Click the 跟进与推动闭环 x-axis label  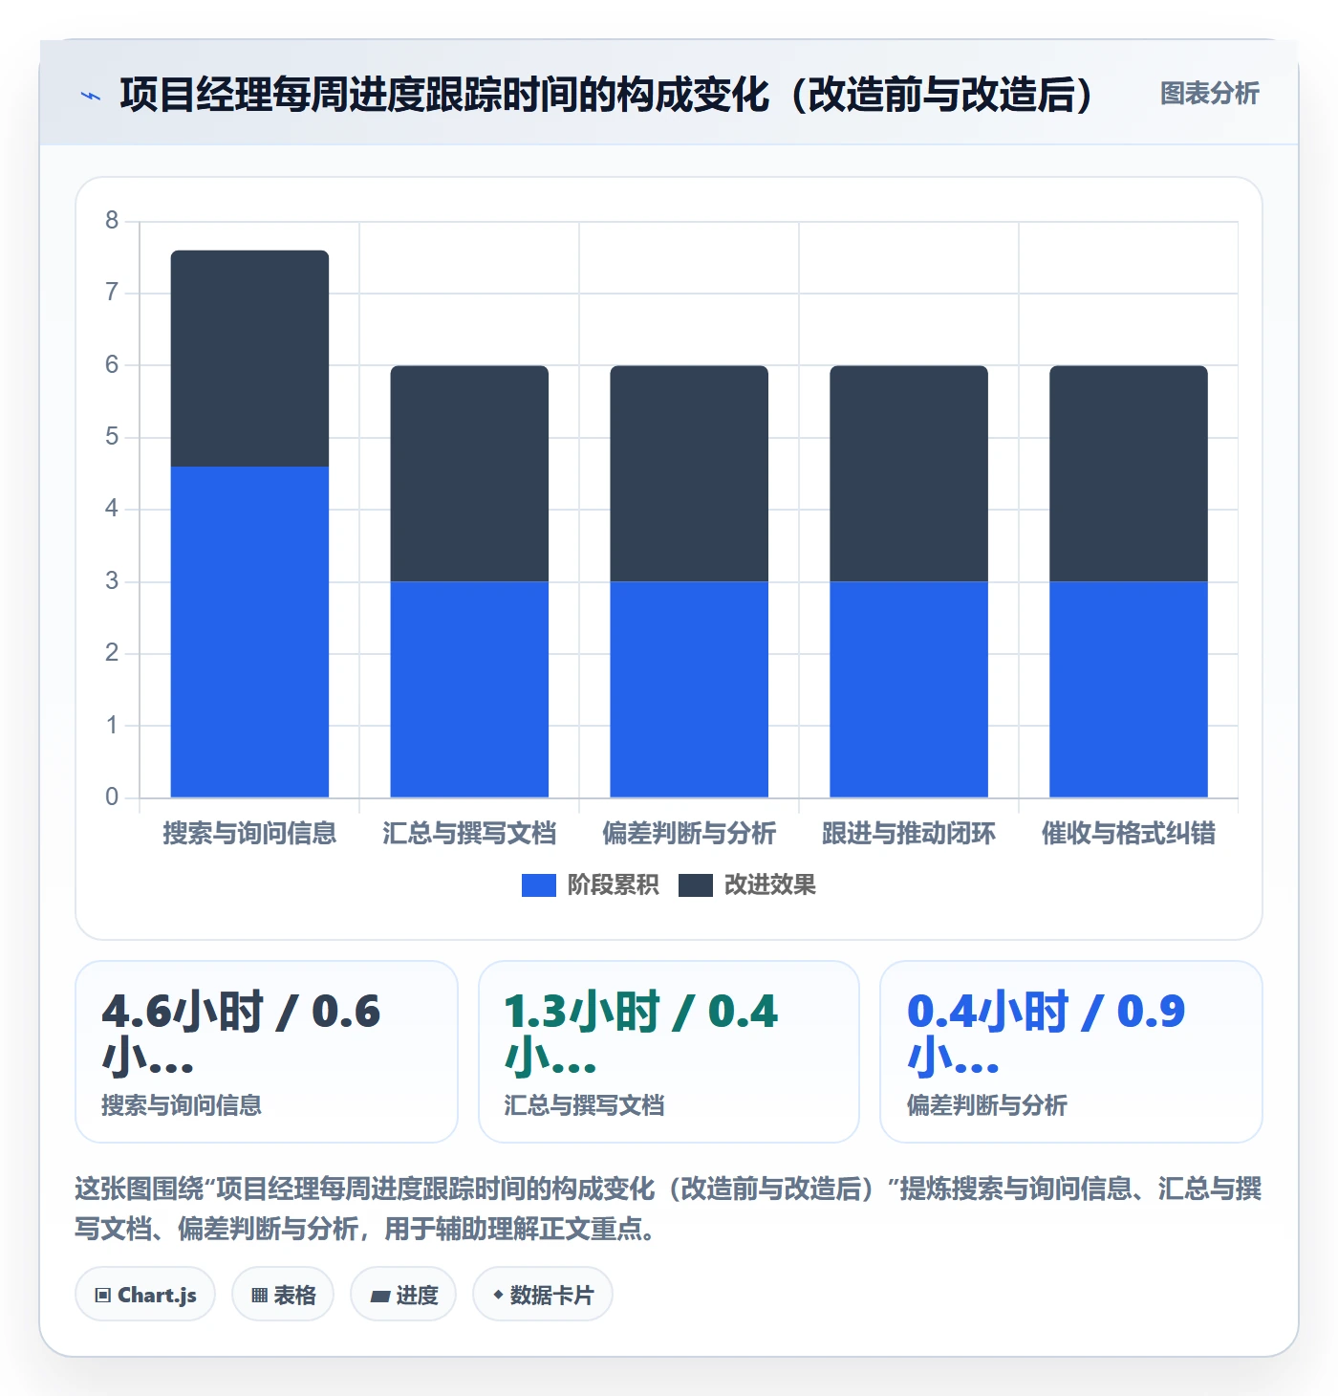[909, 833]
